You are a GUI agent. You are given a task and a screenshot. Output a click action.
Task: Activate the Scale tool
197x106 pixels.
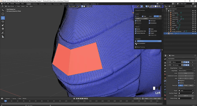tap(3, 25)
